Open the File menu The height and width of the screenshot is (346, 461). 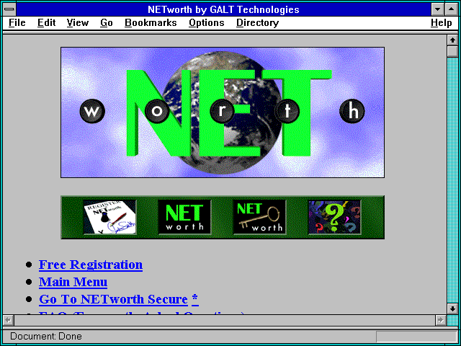click(17, 23)
